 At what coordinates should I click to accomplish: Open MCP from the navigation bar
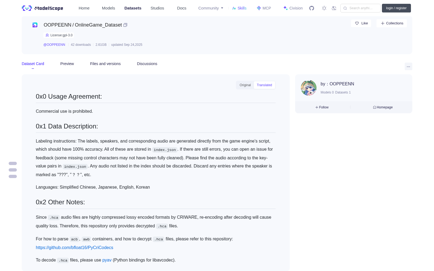pos(264,8)
